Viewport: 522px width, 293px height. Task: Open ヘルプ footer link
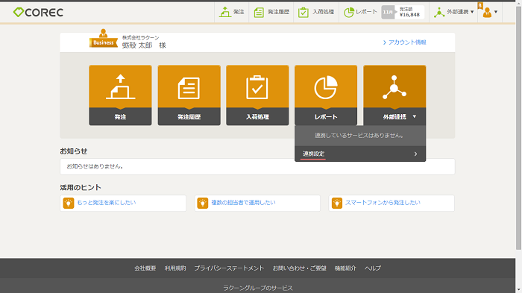point(373,268)
